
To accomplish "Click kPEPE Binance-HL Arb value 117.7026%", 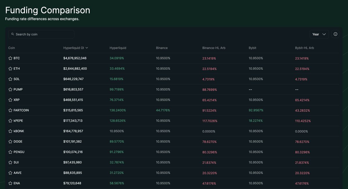I will 211,121.
